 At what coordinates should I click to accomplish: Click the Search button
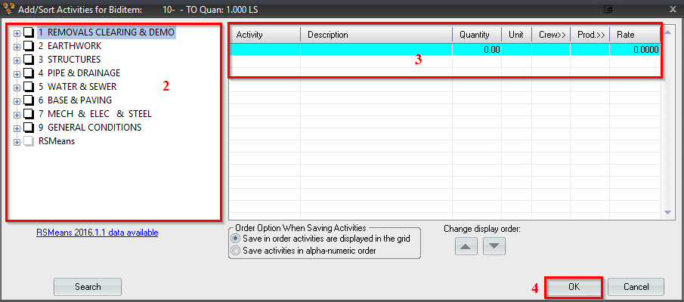point(88,287)
